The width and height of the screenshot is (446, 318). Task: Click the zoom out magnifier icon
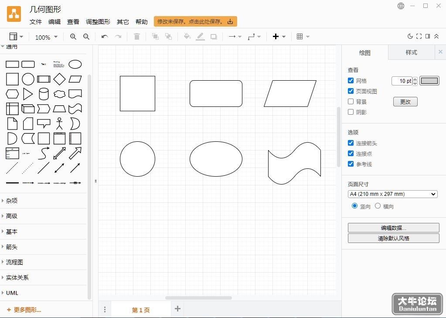(x=86, y=37)
